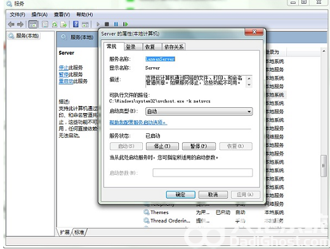
Task: Click the 应用(A) button
Action: tap(245, 194)
